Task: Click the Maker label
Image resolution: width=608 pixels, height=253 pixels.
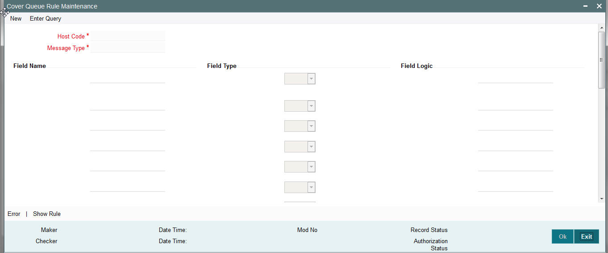Action: (49, 230)
